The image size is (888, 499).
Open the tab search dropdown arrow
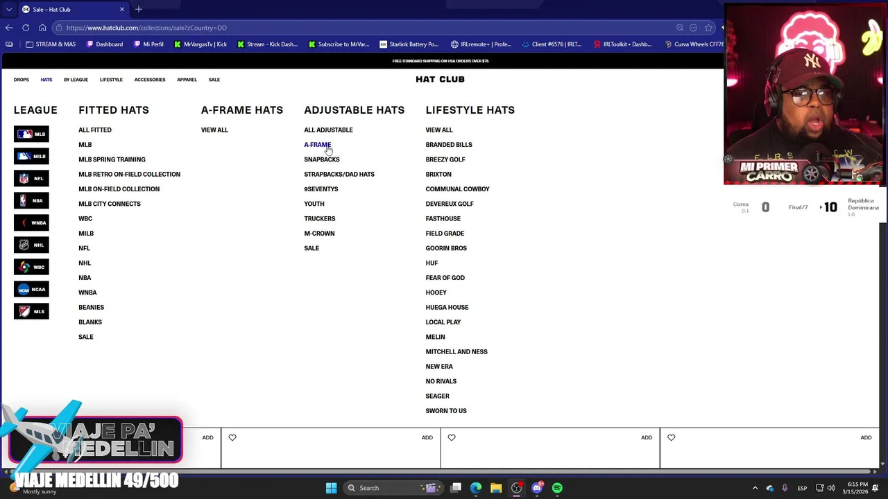[x=9, y=10]
